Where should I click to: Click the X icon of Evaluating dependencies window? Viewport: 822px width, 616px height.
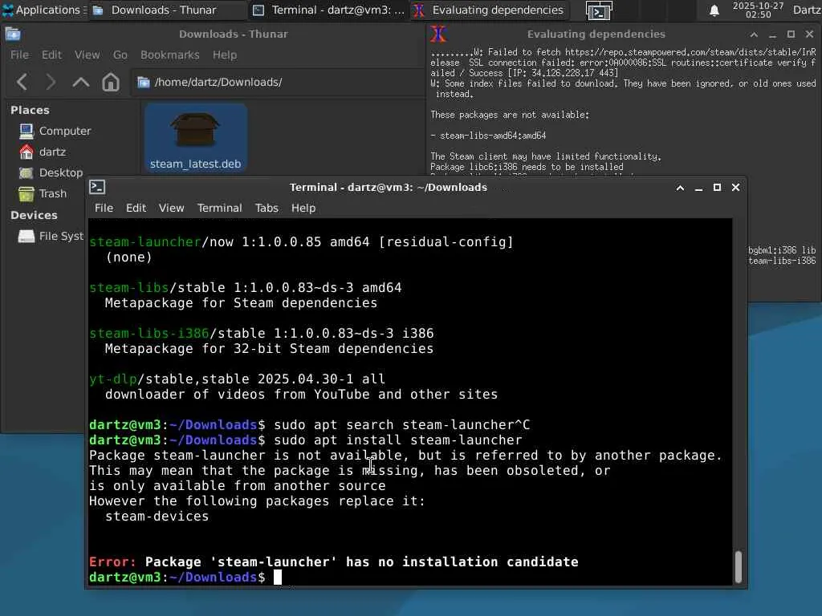coord(438,34)
